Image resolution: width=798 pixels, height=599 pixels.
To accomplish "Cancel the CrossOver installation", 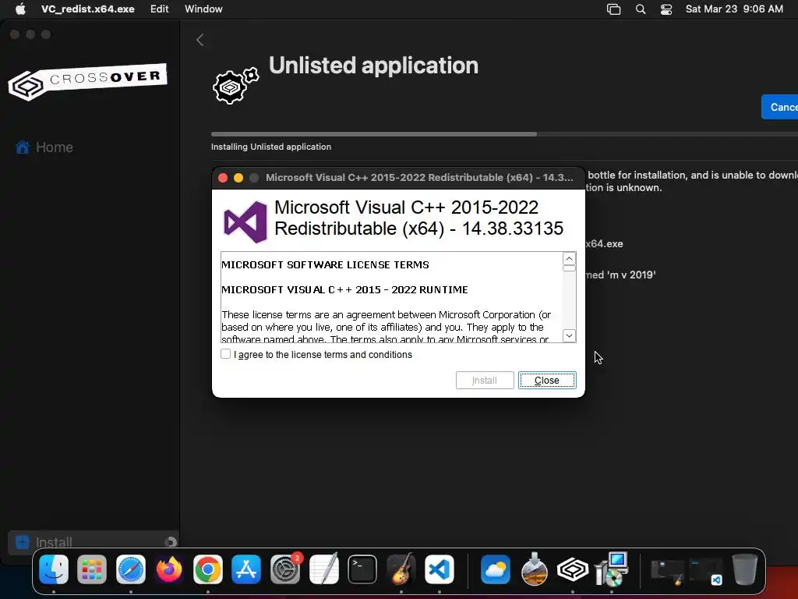I will [779, 107].
